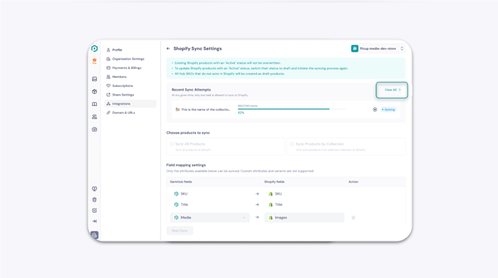The image size is (498, 278).
Task: Click the Action column header
Action: click(353, 182)
